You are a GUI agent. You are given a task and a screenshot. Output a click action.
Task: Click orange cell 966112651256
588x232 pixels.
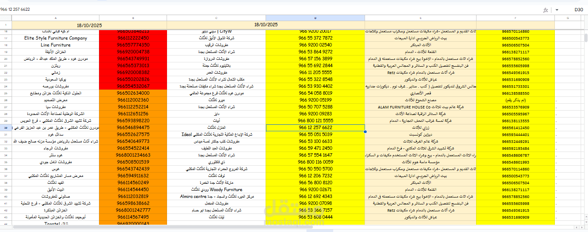coord(133,114)
